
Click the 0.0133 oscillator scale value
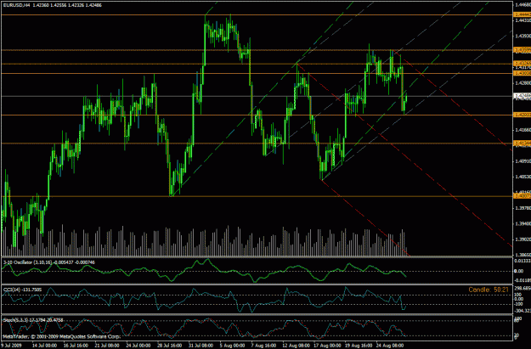tap(523, 261)
